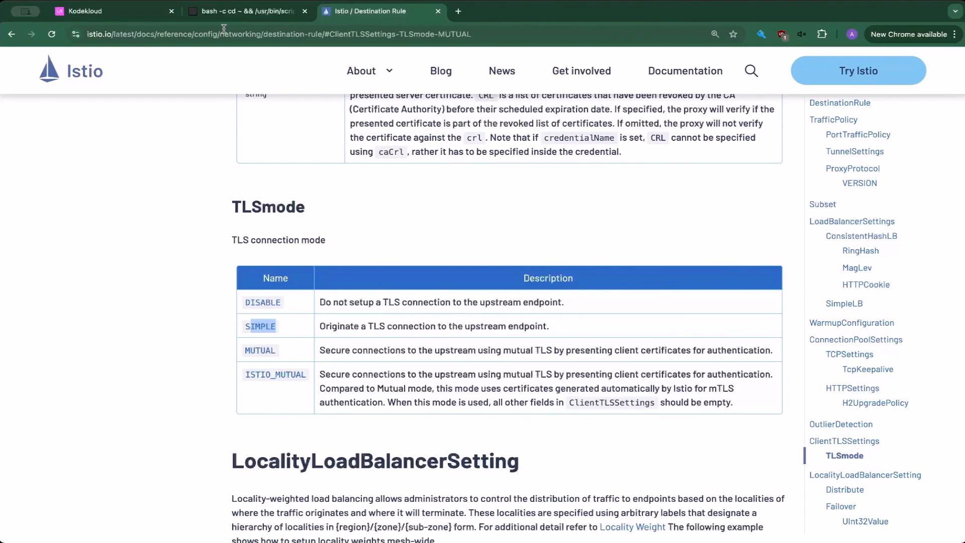The image size is (965, 543).
Task: Jump to Subset in sidebar
Action: click(x=822, y=204)
